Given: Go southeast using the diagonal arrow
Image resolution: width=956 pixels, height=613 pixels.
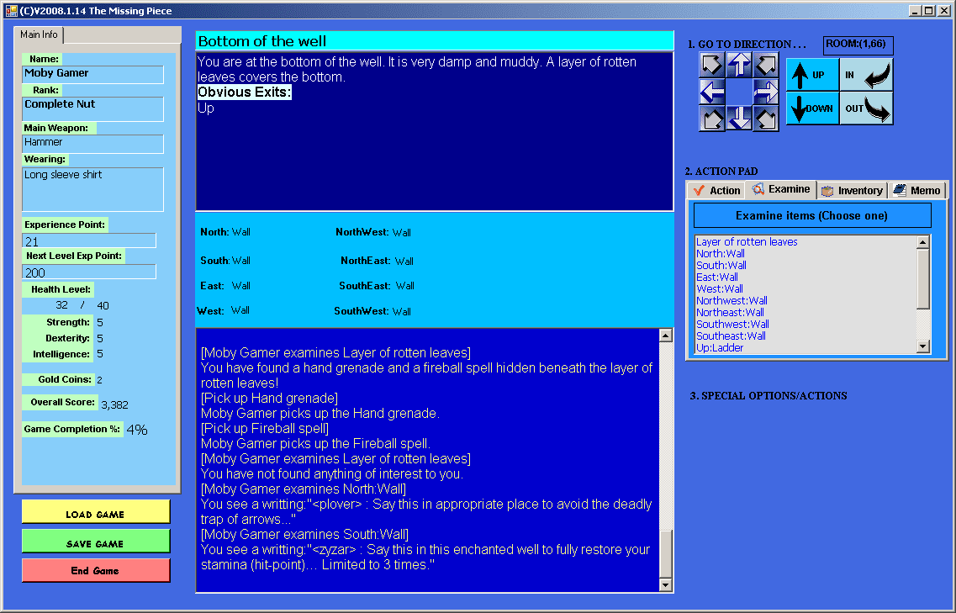Looking at the screenshot, I should [x=766, y=119].
